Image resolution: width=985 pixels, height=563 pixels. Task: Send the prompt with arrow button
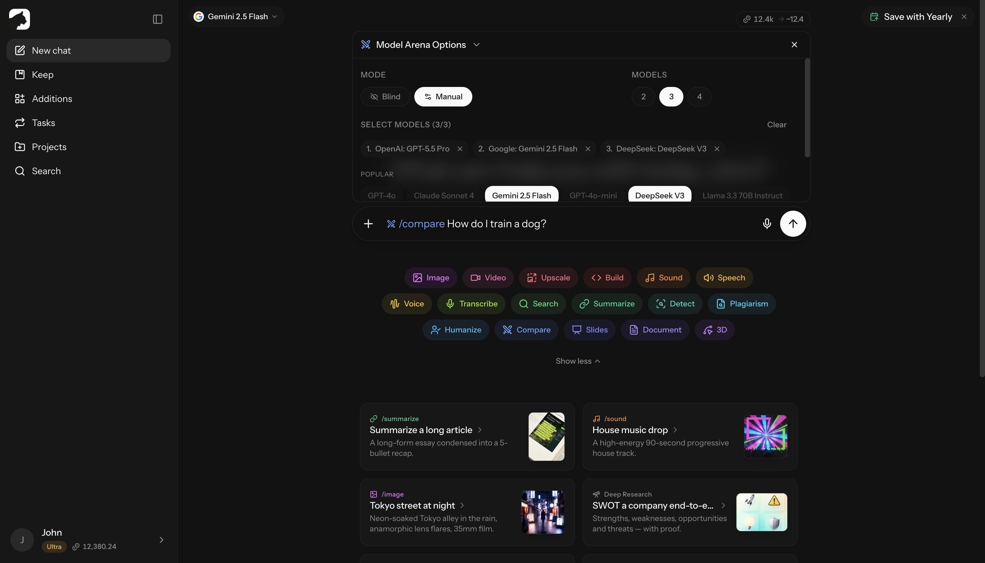click(x=793, y=223)
